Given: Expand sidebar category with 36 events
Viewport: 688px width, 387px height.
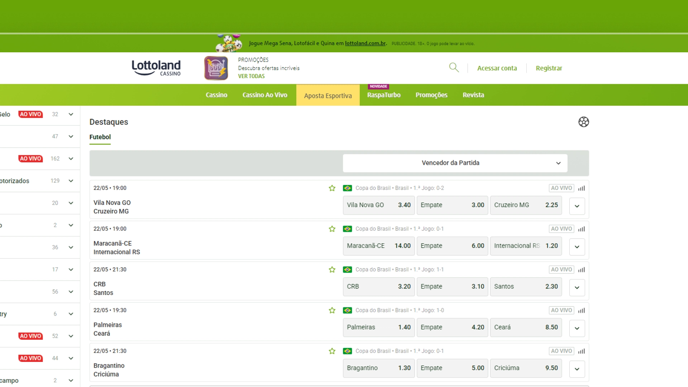Looking at the screenshot, I should point(71,247).
